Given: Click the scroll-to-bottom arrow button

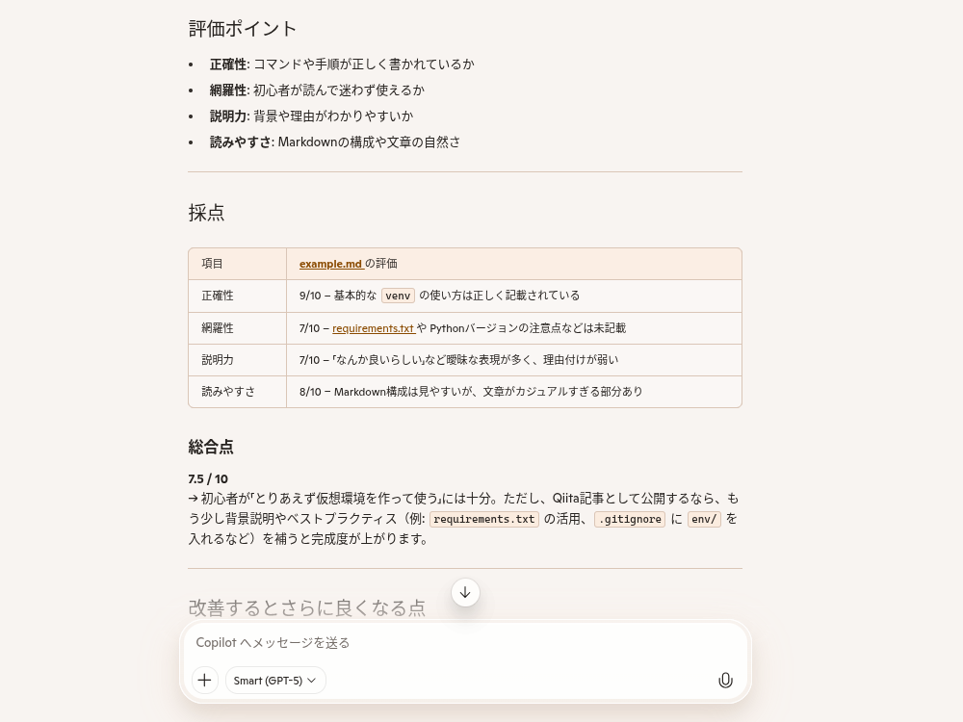Looking at the screenshot, I should (465, 592).
